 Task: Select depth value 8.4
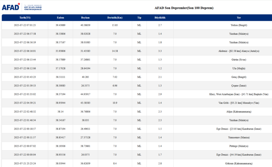pos(115,163)
